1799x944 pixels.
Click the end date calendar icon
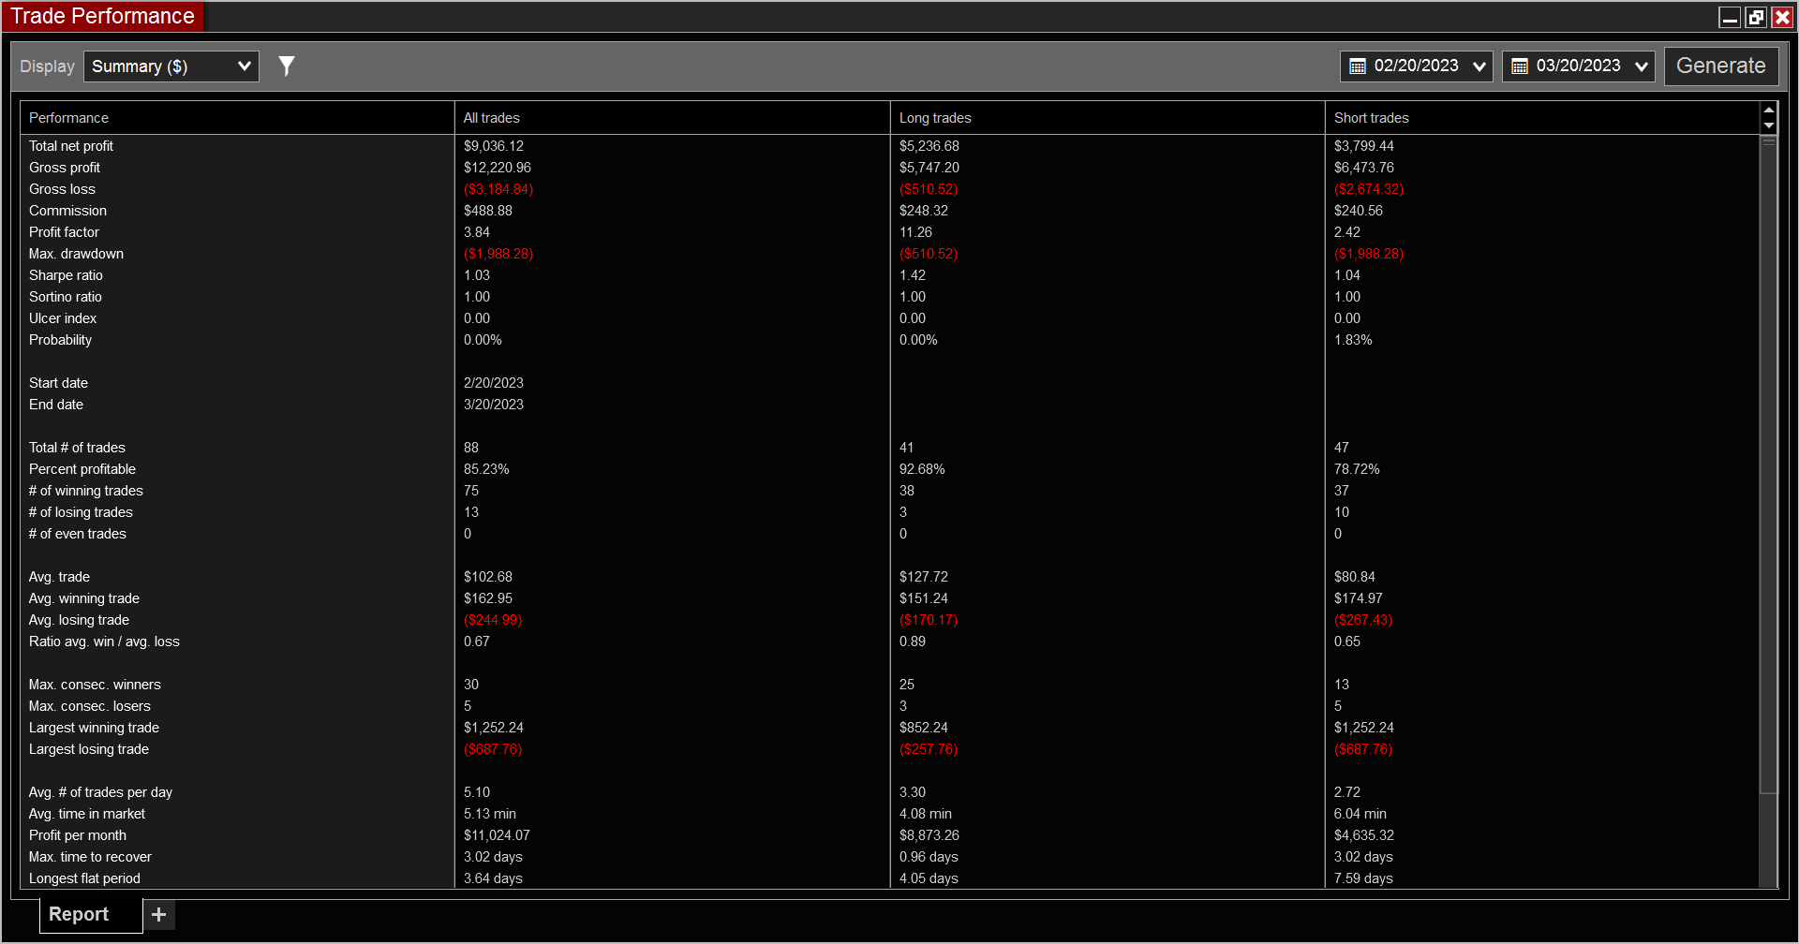point(1520,66)
